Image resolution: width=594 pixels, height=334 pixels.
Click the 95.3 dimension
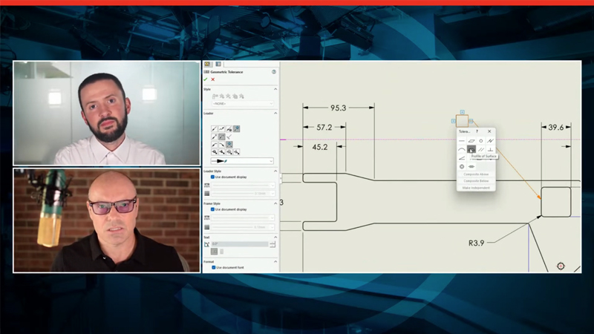point(339,108)
